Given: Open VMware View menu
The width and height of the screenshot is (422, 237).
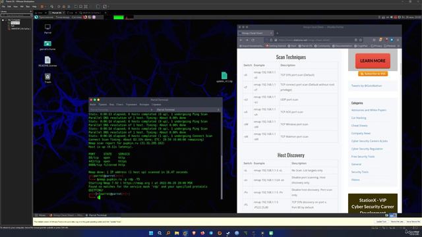Looking at the screenshot, I should (16, 7).
